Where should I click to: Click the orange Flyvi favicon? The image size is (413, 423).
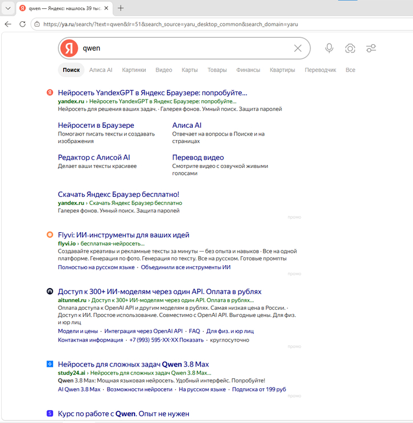pos(50,234)
